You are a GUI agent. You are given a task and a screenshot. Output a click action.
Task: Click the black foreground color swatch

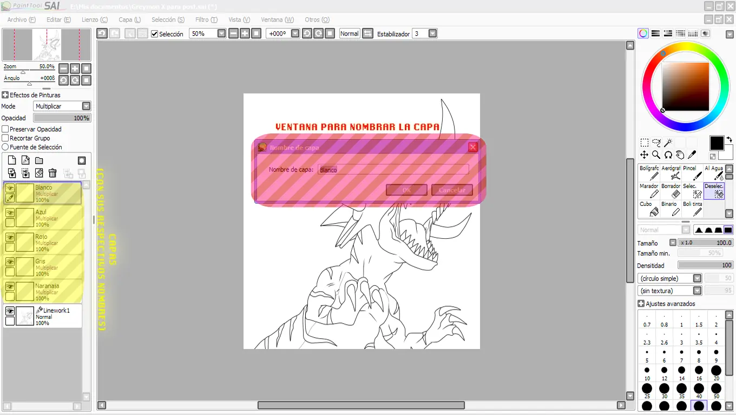(x=717, y=143)
